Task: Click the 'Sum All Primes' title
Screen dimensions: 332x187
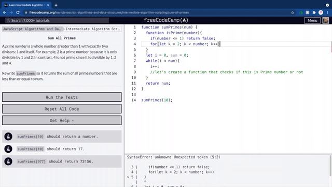Action: point(62,38)
